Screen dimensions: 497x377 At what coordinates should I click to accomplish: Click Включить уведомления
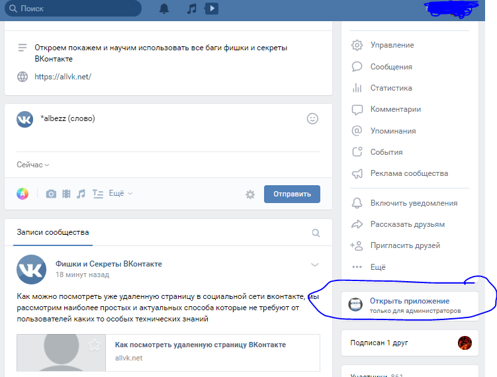414,203
